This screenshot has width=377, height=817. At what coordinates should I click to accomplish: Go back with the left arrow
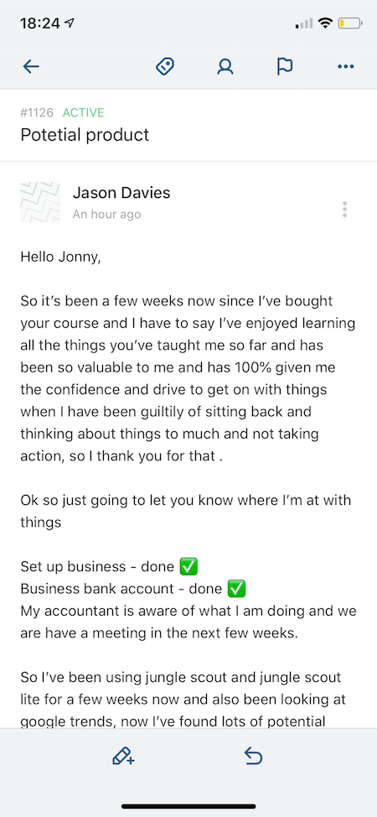(x=31, y=67)
